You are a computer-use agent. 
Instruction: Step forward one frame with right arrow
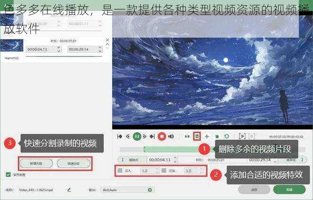click(x=145, y=136)
